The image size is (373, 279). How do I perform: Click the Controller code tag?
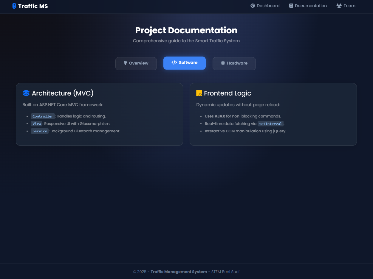[43, 116]
